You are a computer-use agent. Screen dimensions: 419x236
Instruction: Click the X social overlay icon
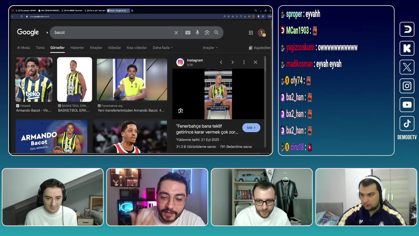407,67
